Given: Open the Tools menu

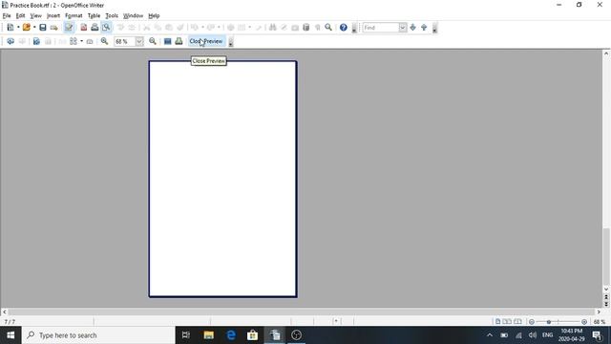Looking at the screenshot, I should tap(112, 15).
